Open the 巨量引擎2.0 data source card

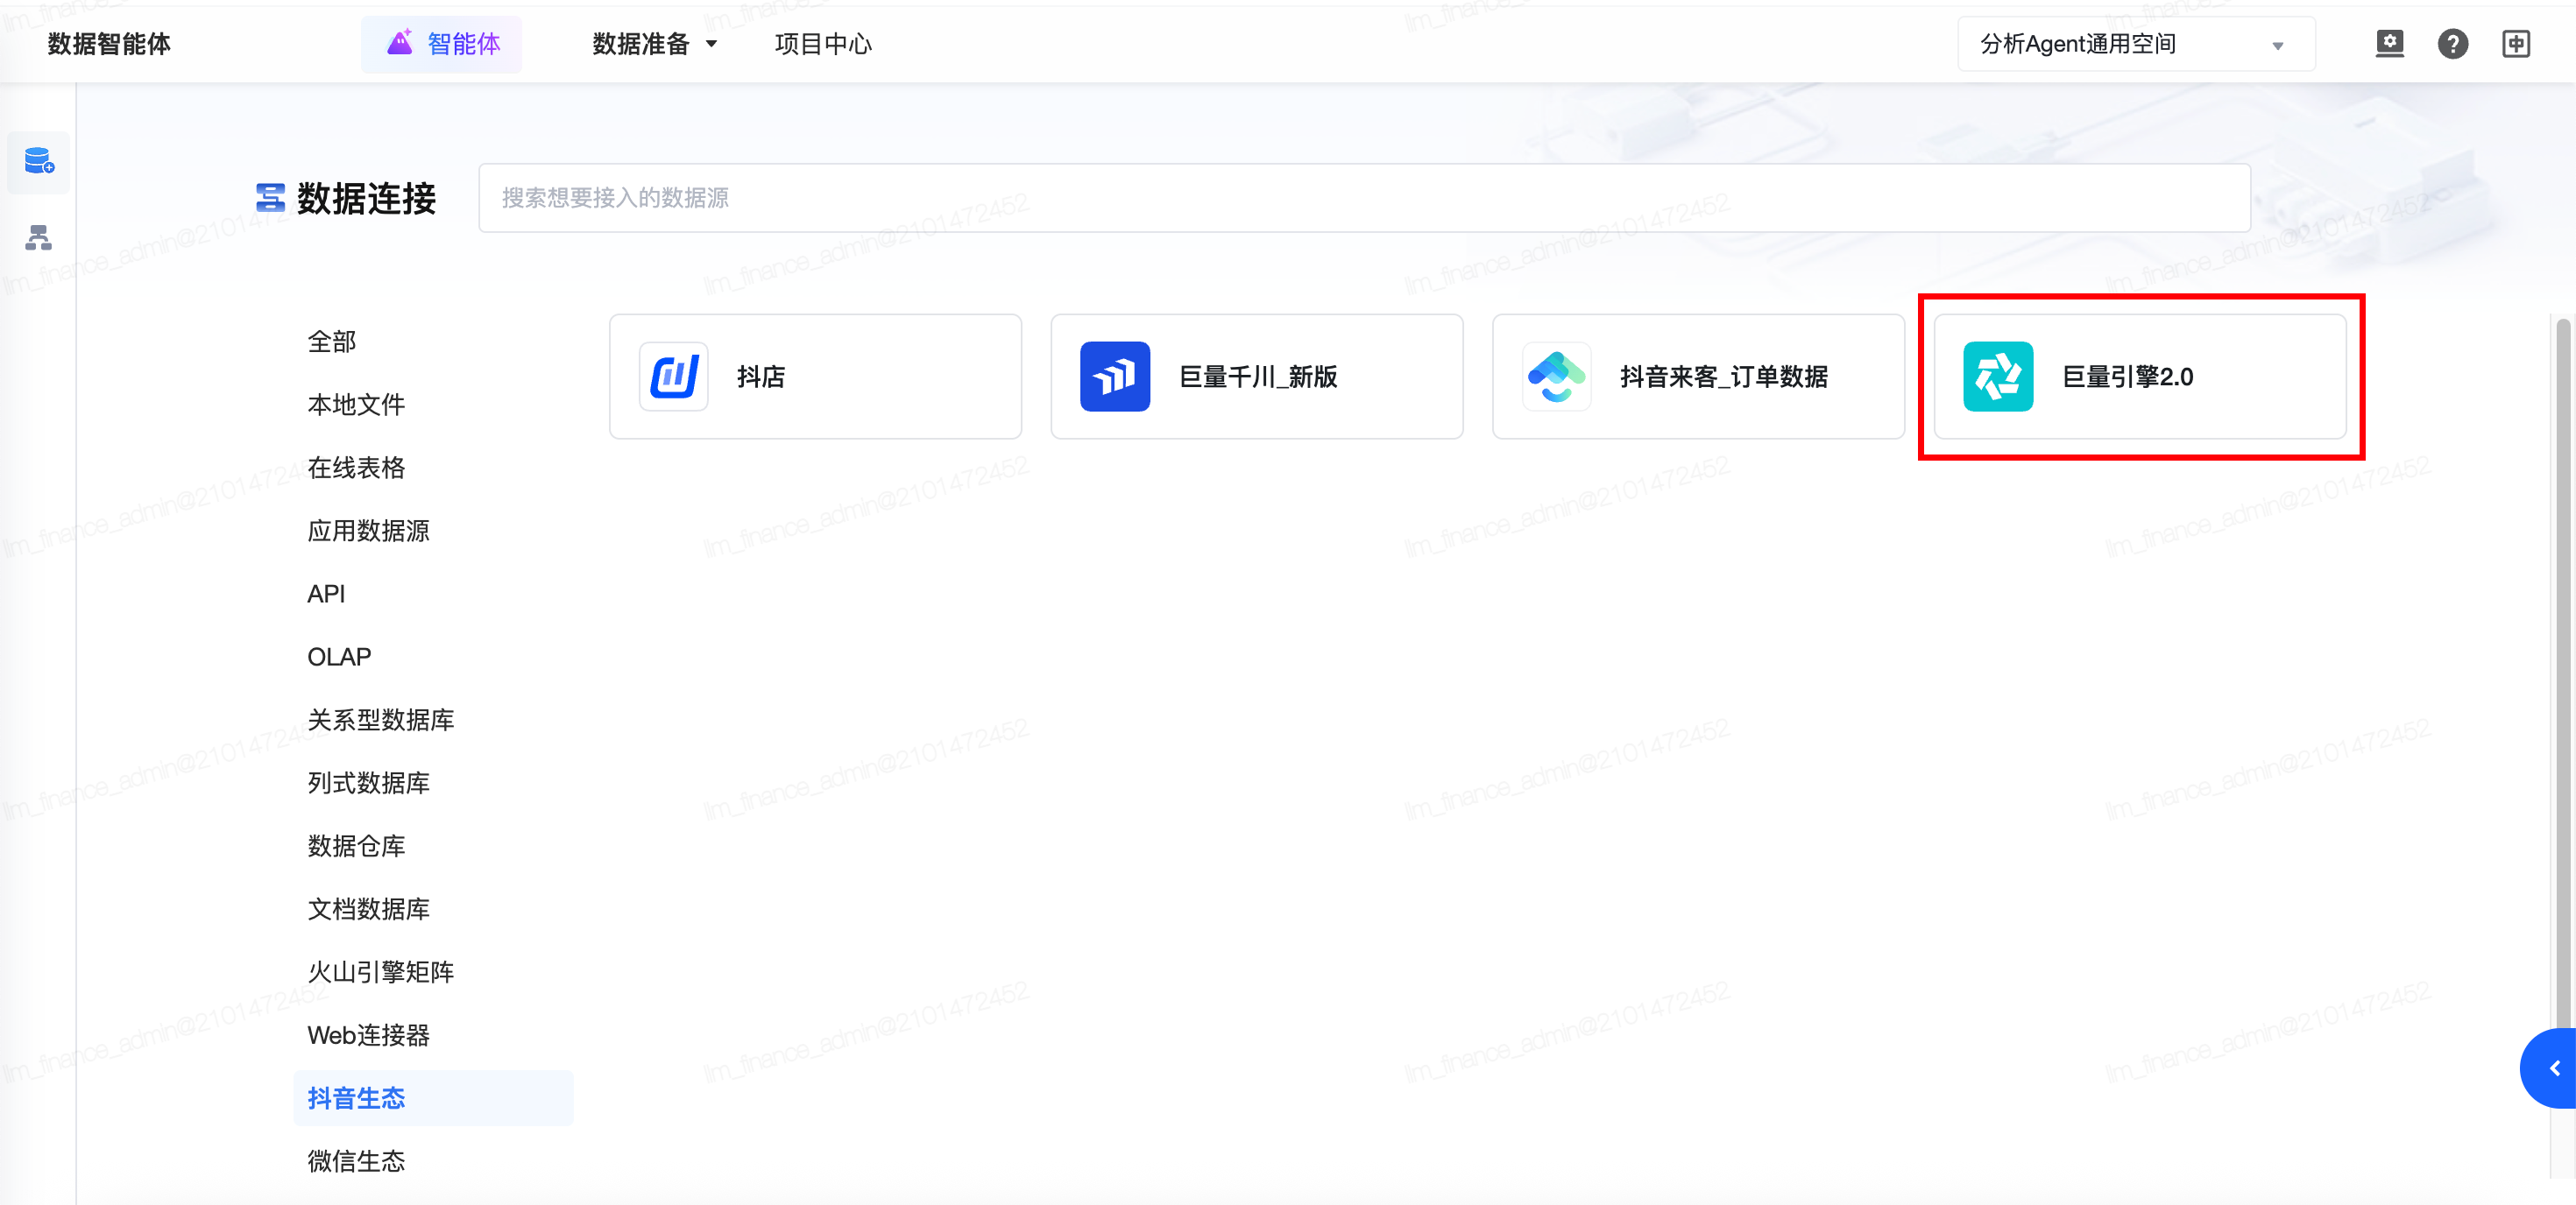[2140, 377]
